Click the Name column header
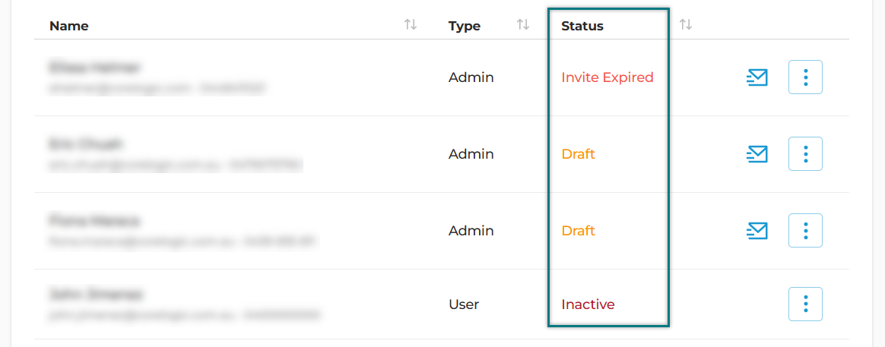Screen dimensions: 885x347 [69, 26]
